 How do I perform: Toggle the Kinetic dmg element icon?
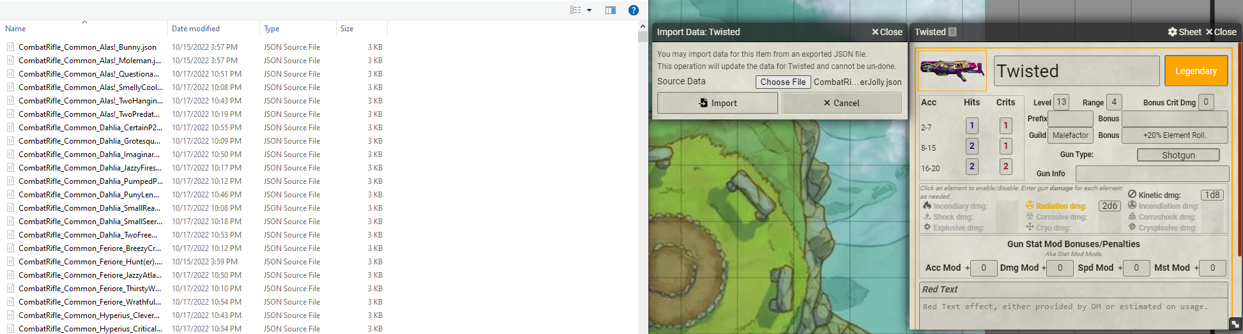click(x=1132, y=194)
